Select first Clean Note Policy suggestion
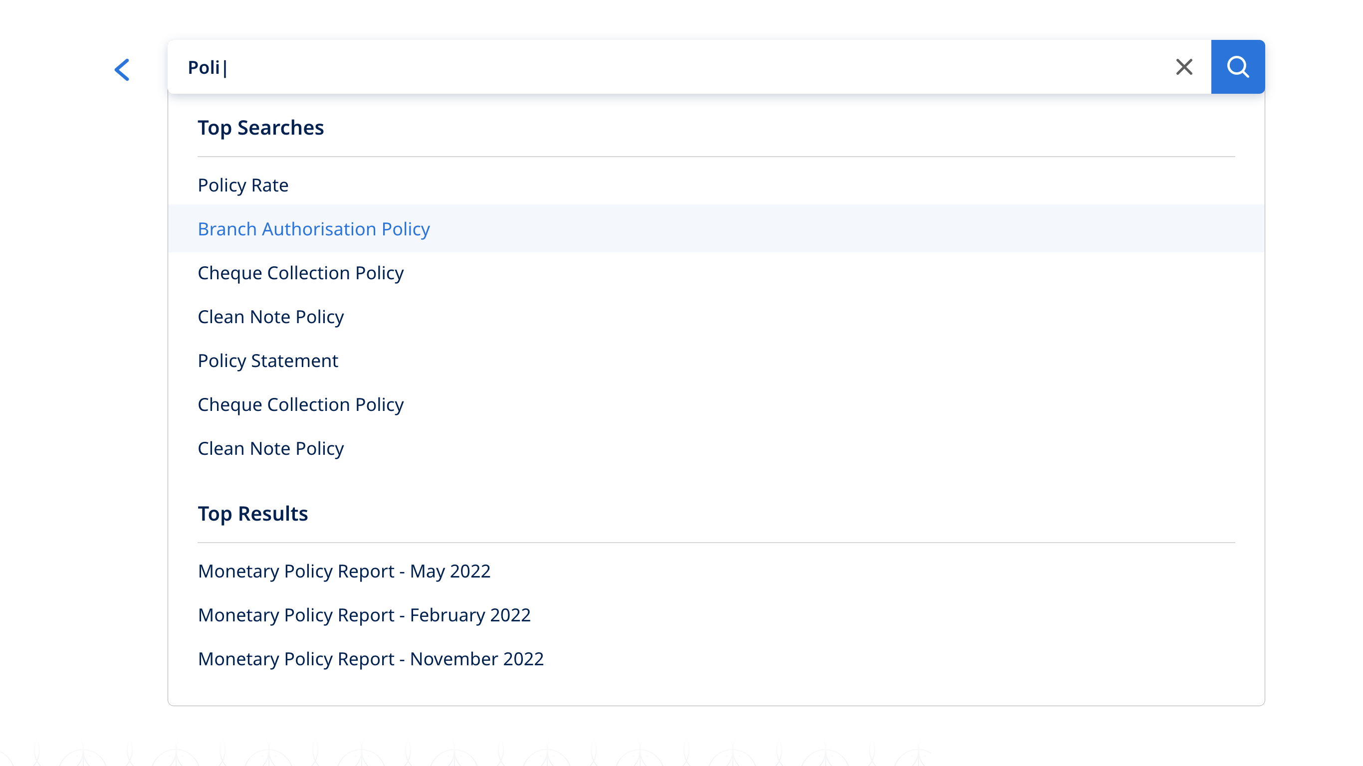This screenshot has width=1363, height=766. click(270, 317)
